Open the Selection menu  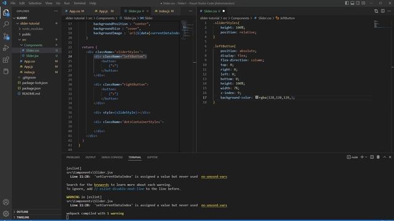pyautogui.click(x=35, y=3)
